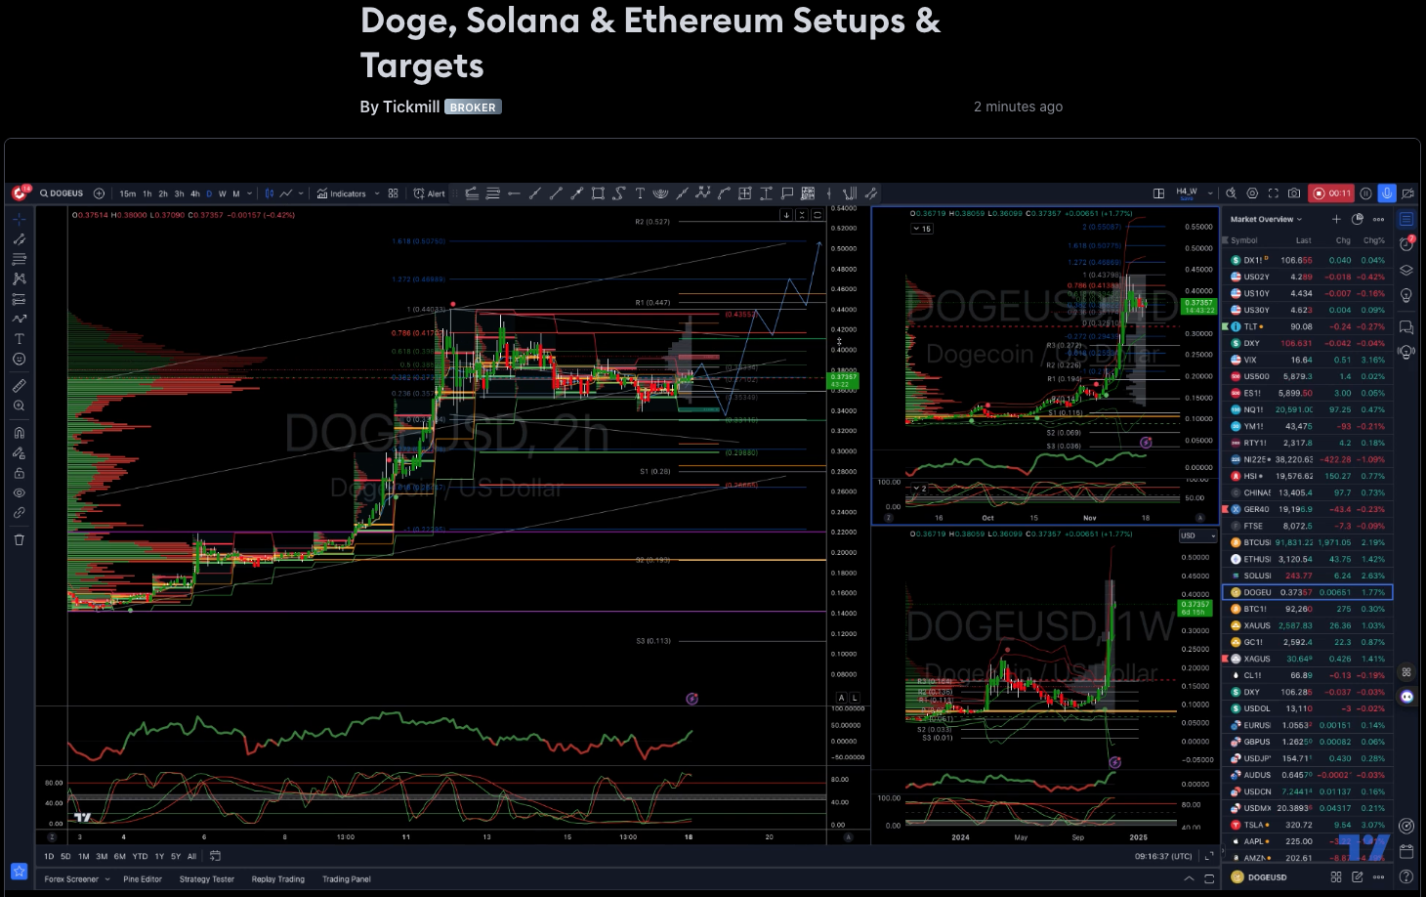Select the 15m timeframe

pos(128,193)
